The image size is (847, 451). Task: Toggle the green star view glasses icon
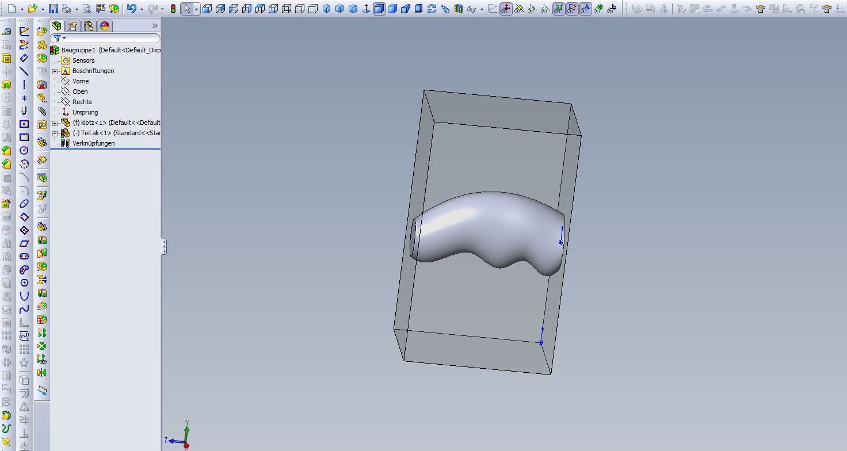click(598, 9)
